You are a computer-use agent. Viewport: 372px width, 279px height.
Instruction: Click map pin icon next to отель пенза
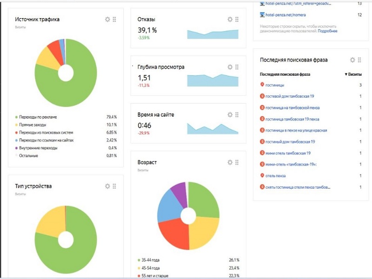pos(262,176)
